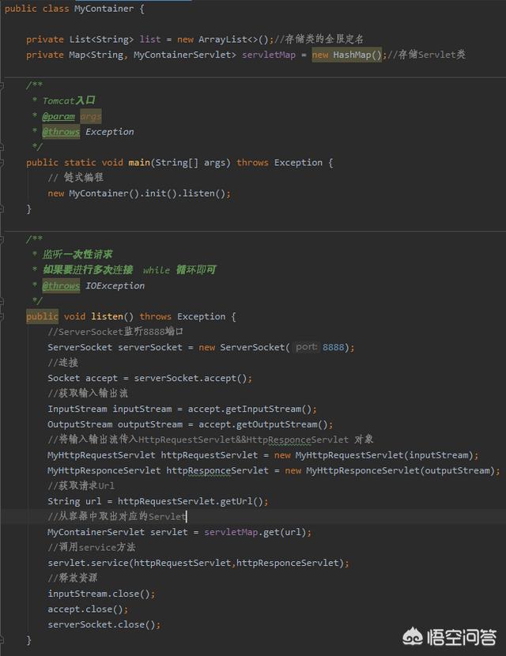Click the comment '//存储Servlet类'
506x656 pixels.
[x=426, y=55]
